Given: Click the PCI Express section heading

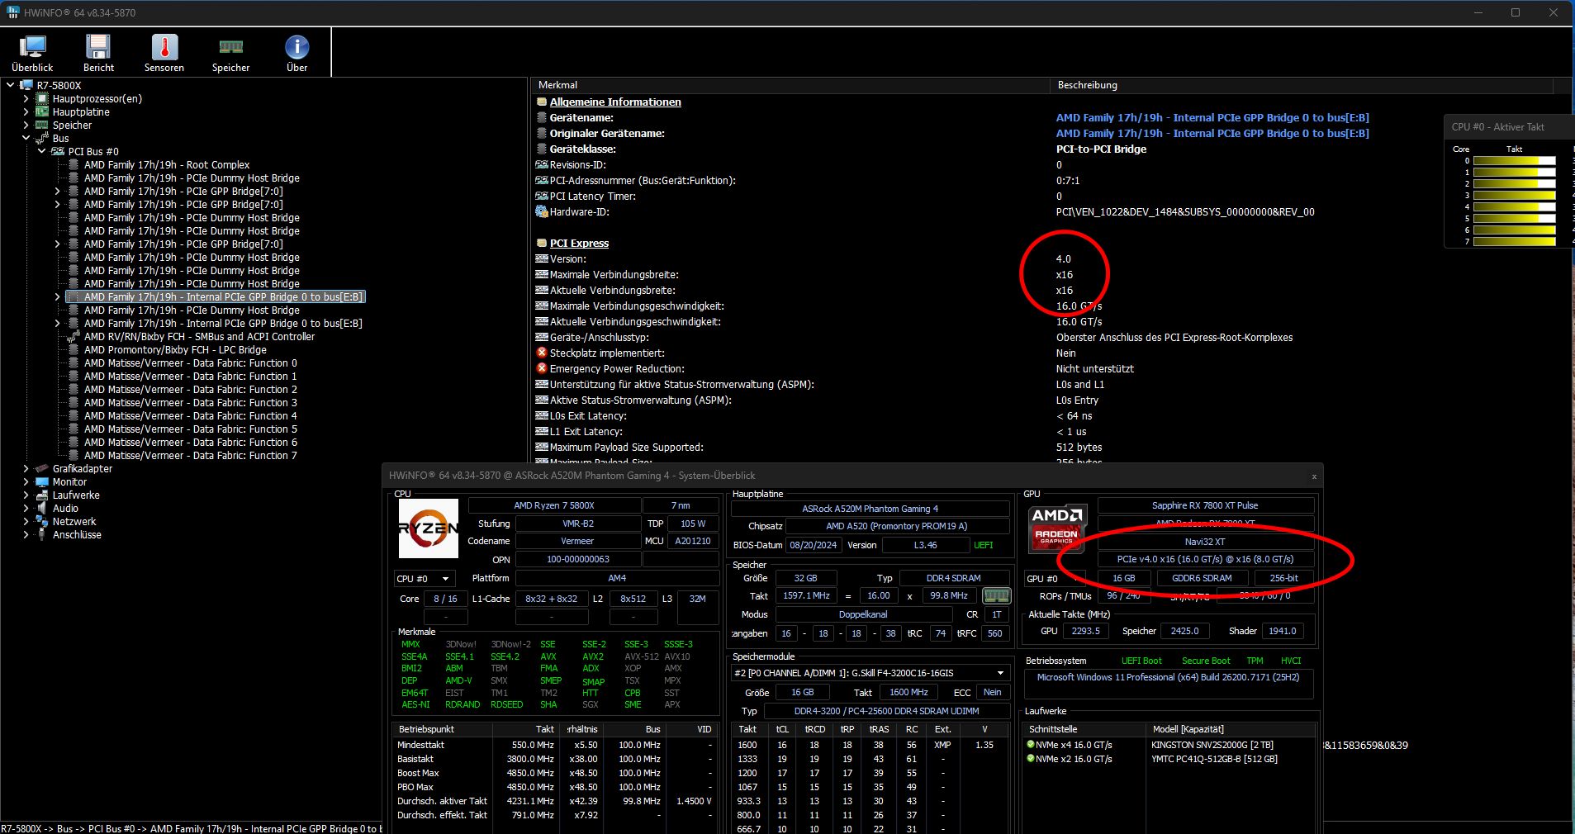Looking at the screenshot, I should coord(579,243).
